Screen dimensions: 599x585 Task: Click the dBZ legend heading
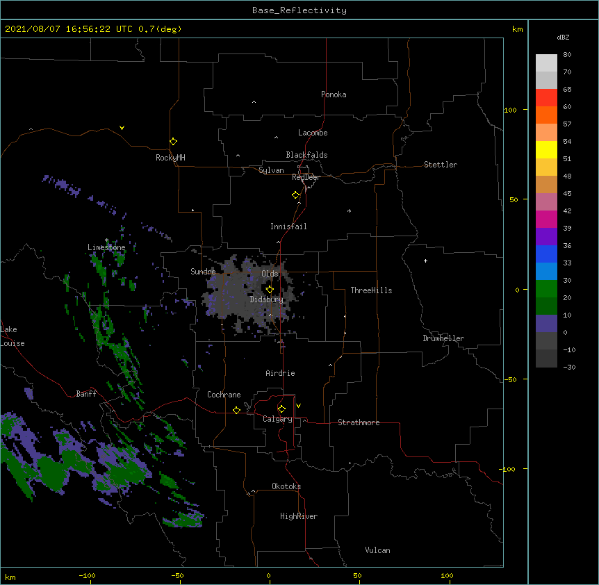coord(563,37)
